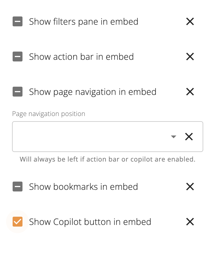Toggle the action bar checkbox
Image resolution: width=215 pixels, height=254 pixels.
[x=18, y=57]
